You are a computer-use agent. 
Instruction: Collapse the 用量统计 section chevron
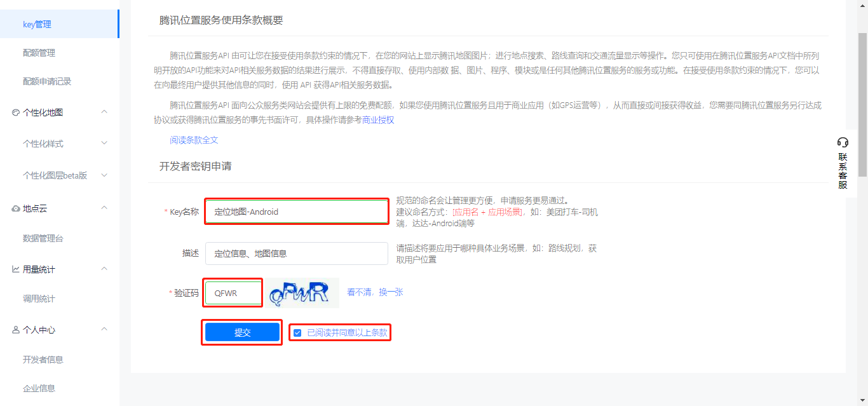point(105,269)
